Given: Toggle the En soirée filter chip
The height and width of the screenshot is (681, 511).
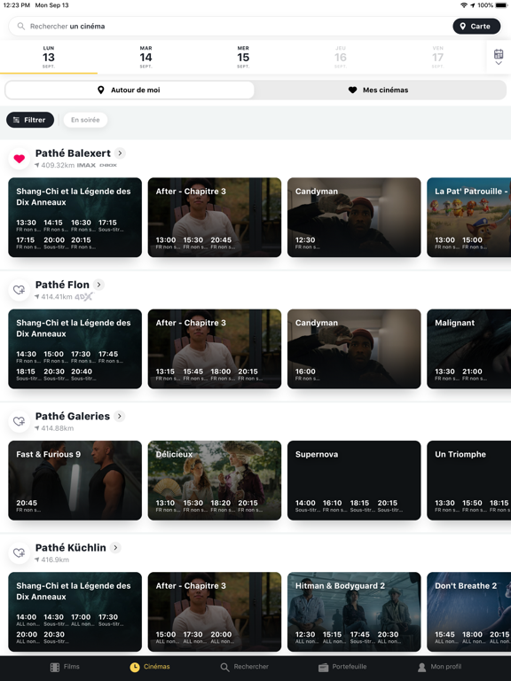Looking at the screenshot, I should tap(85, 120).
